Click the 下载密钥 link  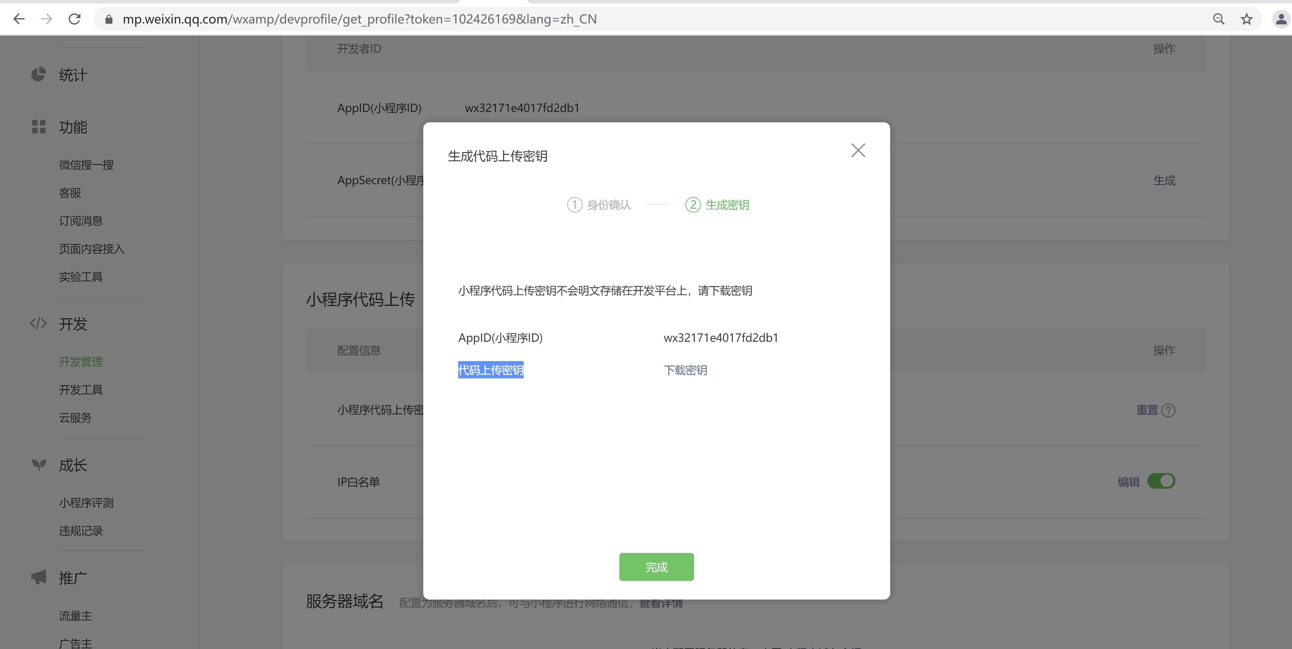685,370
